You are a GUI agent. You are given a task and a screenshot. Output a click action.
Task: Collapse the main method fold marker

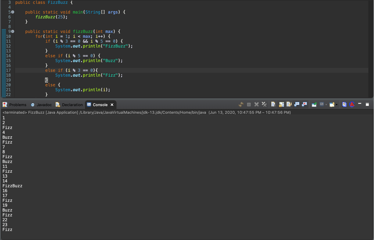(12, 12)
